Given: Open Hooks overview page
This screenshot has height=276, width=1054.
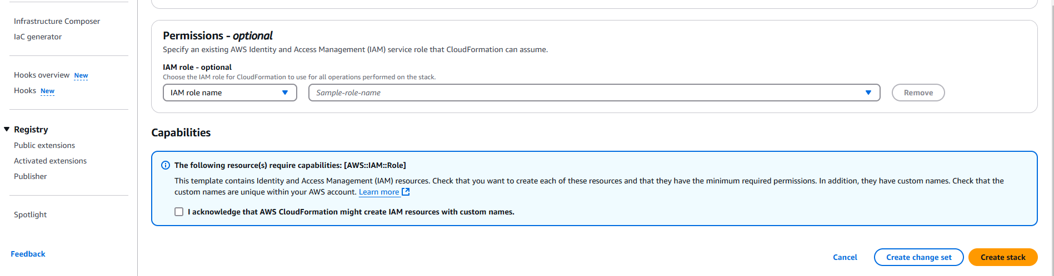Looking at the screenshot, I should [x=42, y=75].
